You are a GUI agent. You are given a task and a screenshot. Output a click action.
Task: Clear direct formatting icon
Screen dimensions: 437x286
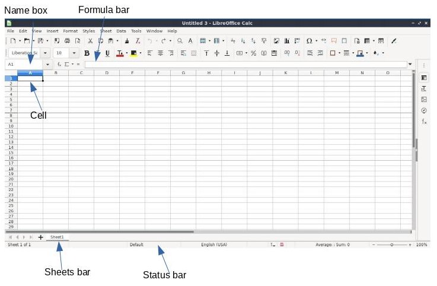[138, 41]
